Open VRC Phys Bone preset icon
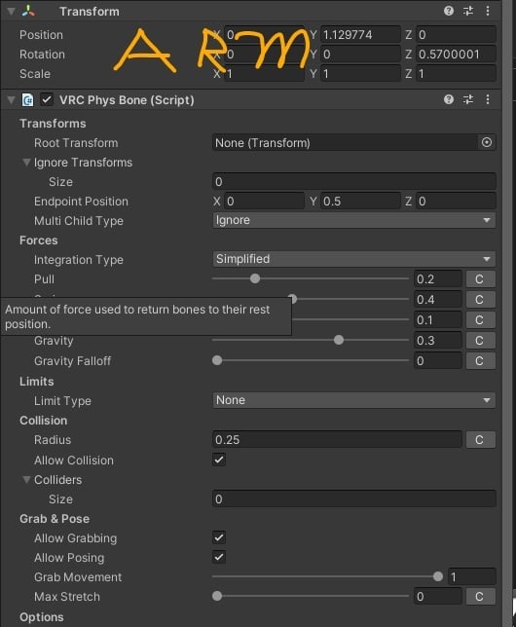The height and width of the screenshot is (627, 516). [468, 99]
